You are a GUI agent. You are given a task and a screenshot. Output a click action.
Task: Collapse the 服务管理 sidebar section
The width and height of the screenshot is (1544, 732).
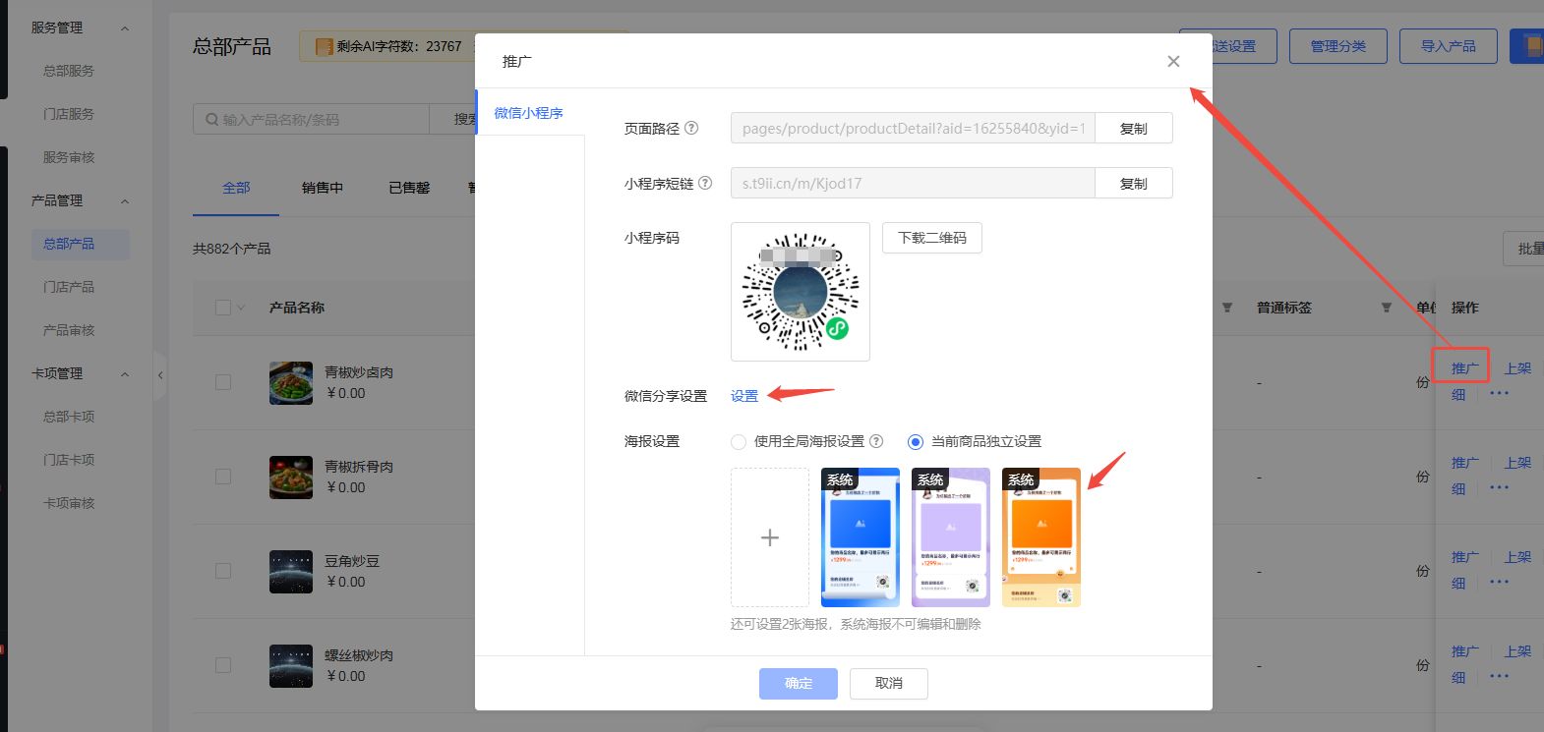point(125,28)
